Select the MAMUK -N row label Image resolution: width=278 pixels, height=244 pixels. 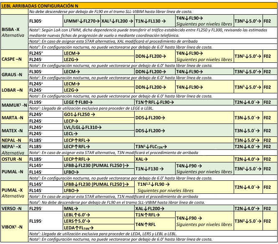pyautogui.click(x=14, y=105)
